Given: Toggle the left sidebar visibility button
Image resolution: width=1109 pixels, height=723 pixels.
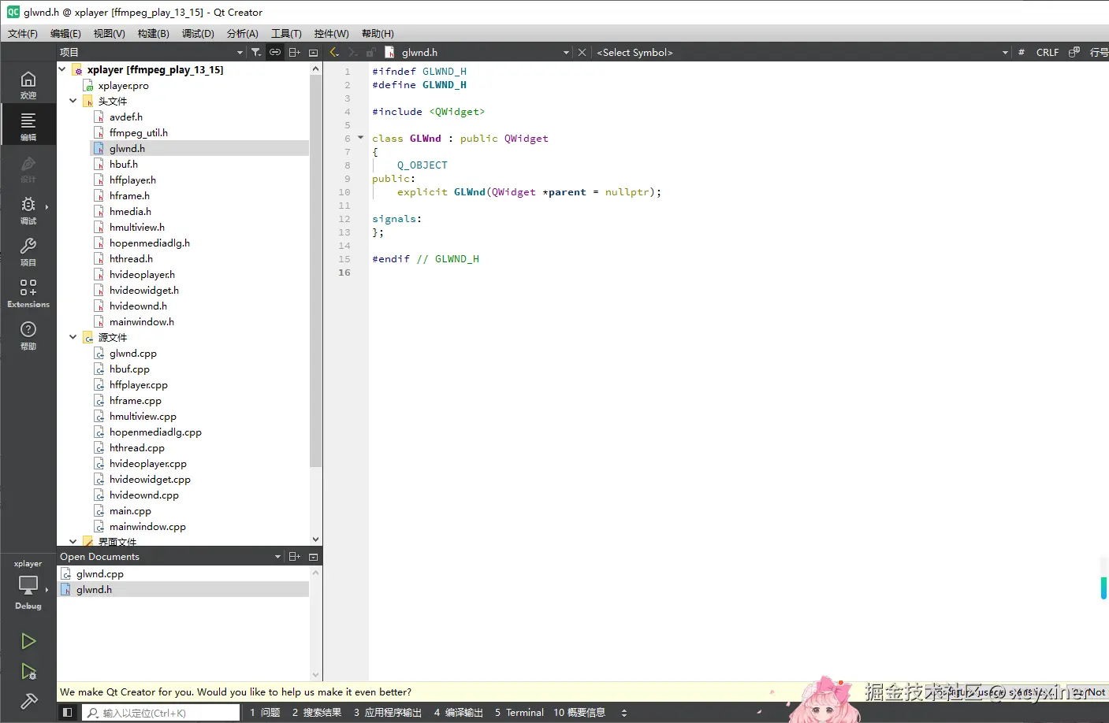Looking at the screenshot, I should coord(68,713).
